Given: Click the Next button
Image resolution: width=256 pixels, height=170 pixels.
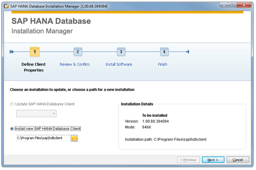Looking at the screenshot, I should tap(213, 160).
